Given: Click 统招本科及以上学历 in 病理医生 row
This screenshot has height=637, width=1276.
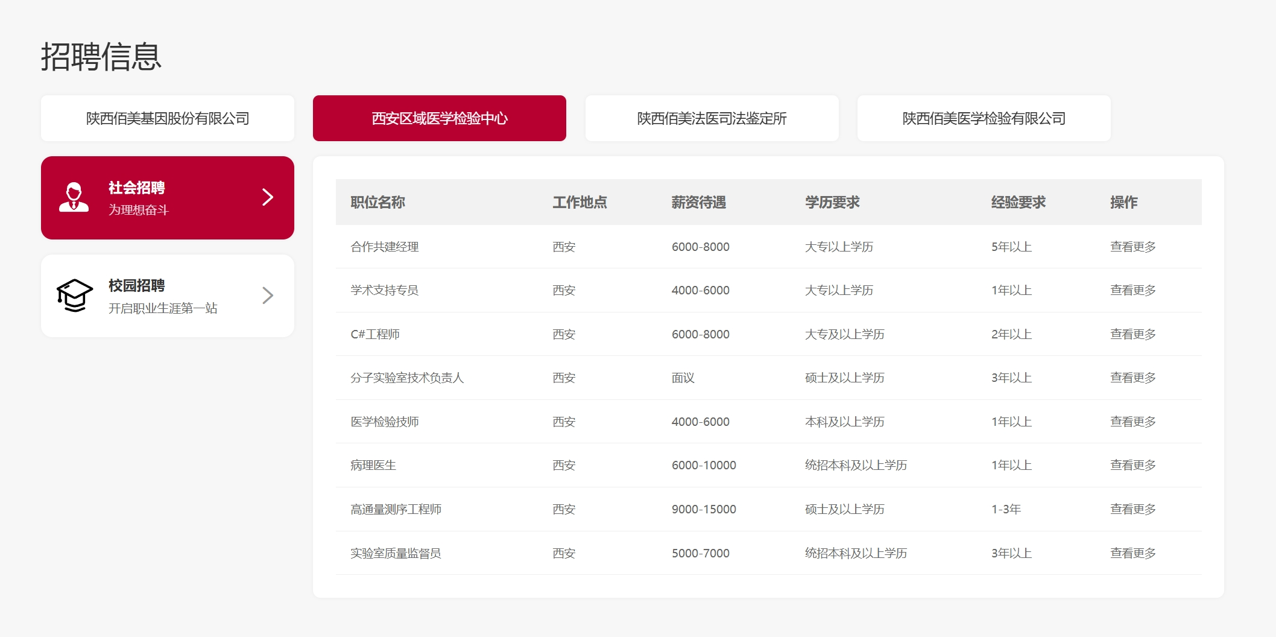Looking at the screenshot, I should 856,465.
